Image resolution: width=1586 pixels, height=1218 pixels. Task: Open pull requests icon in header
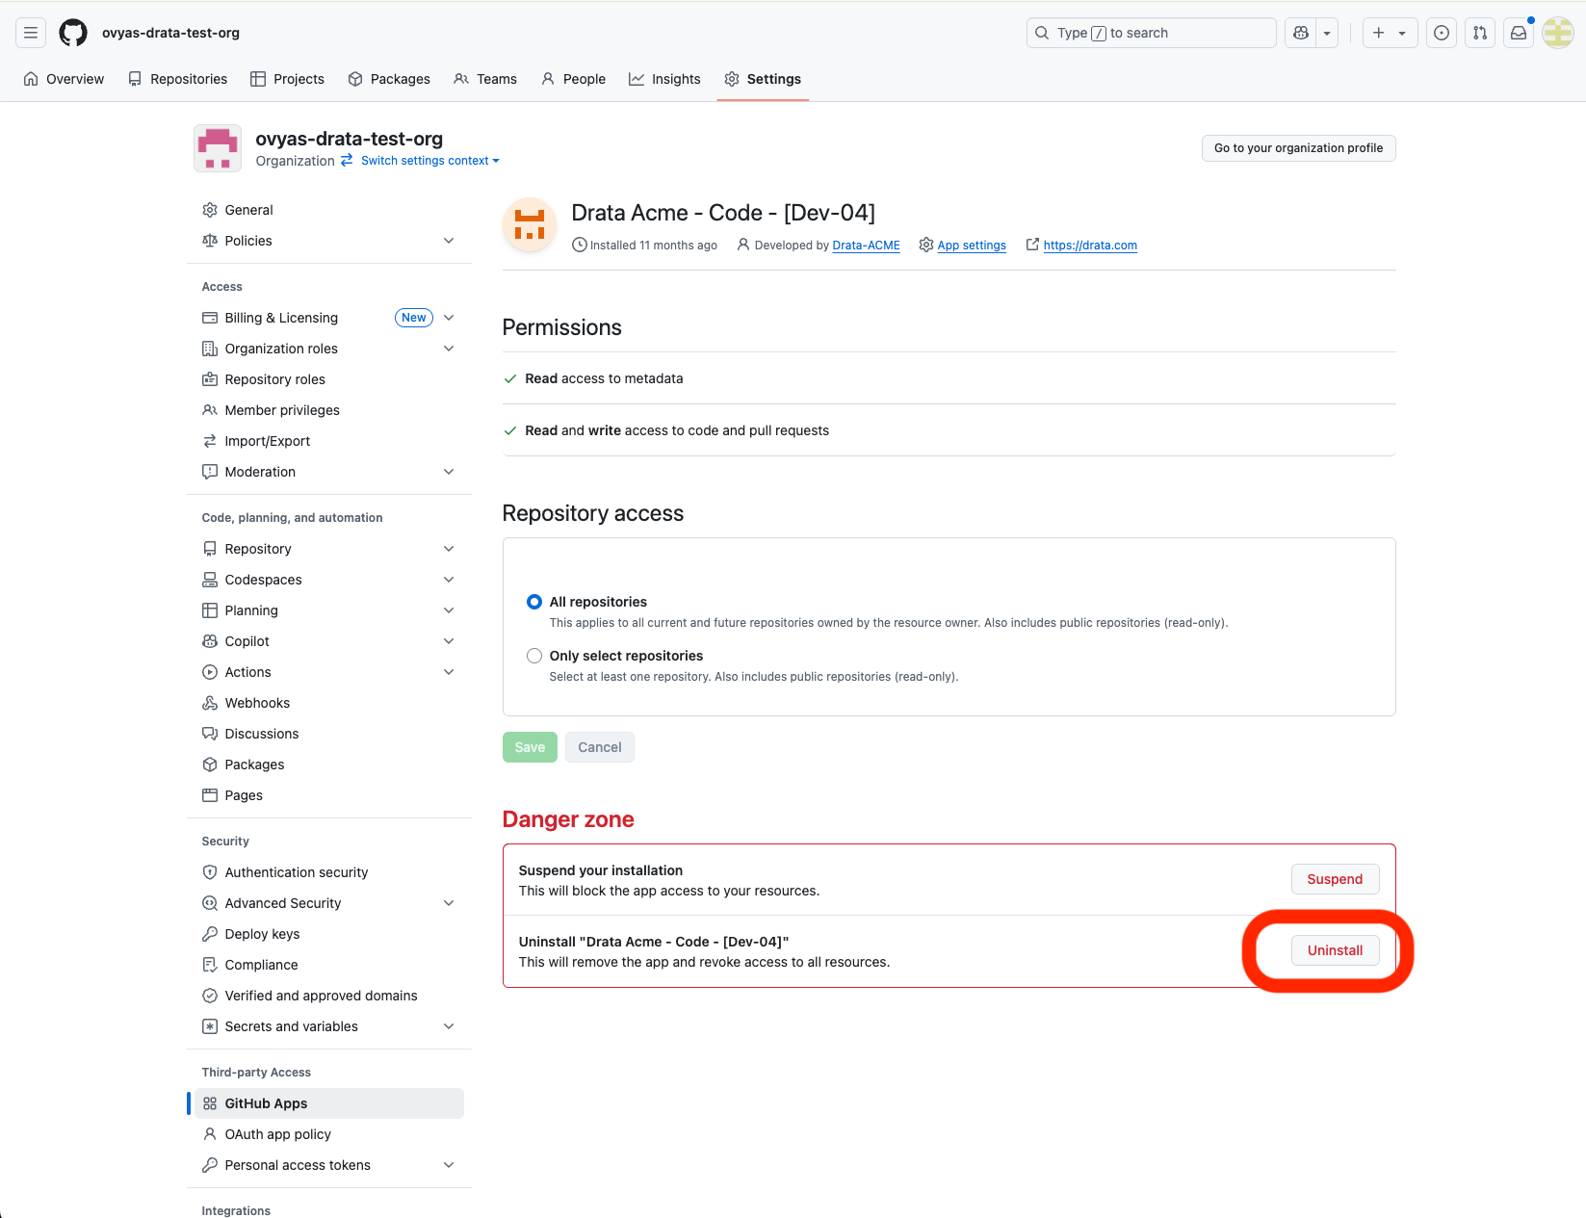coord(1480,33)
